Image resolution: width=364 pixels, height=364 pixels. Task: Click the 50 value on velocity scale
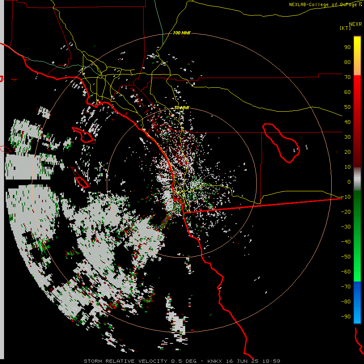coord(347,107)
